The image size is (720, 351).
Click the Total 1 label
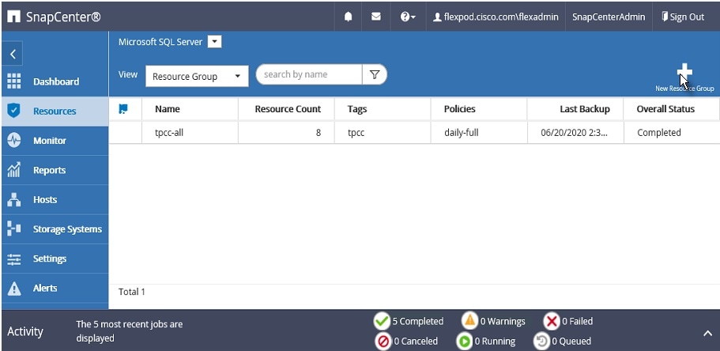(132, 292)
